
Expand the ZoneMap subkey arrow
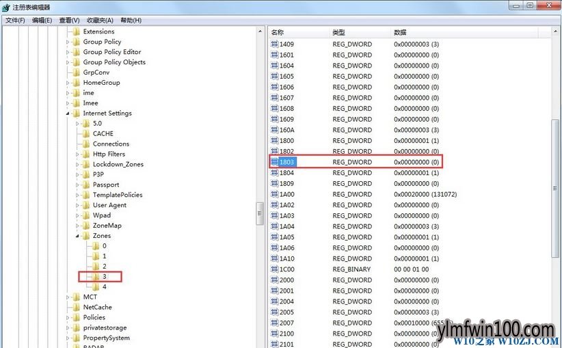(77, 226)
